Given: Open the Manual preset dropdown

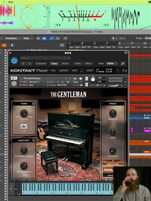Looking at the screenshot, I should (45, 58).
